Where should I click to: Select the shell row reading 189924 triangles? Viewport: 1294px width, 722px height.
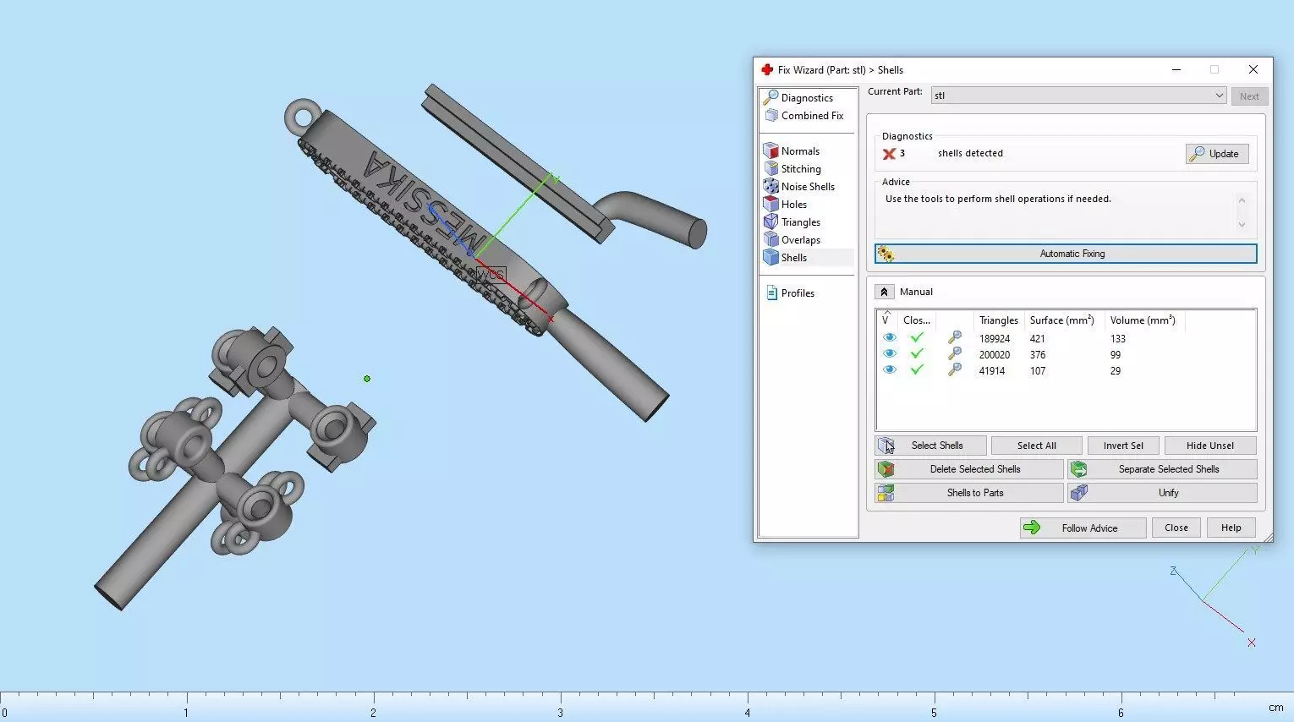click(x=1066, y=338)
